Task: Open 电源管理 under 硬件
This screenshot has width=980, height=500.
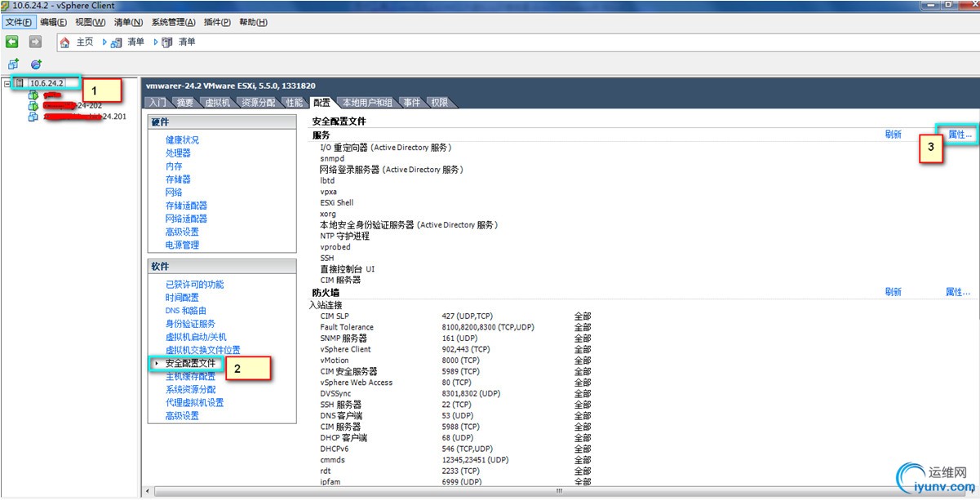Action: (x=182, y=245)
